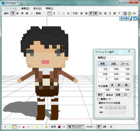Click the スケール scale button

pos(125,64)
